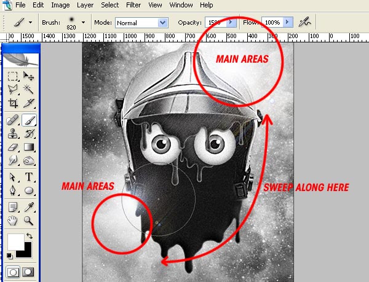
Task: Click the Flow value field showing 100%
Action: pyautogui.click(x=272, y=22)
